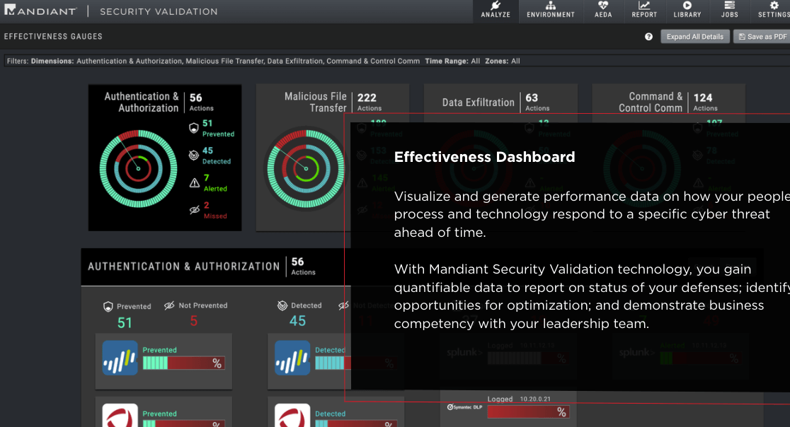The image size is (790, 427).
Task: Click red swirl vendor icon under Detected
Action: coord(292,416)
